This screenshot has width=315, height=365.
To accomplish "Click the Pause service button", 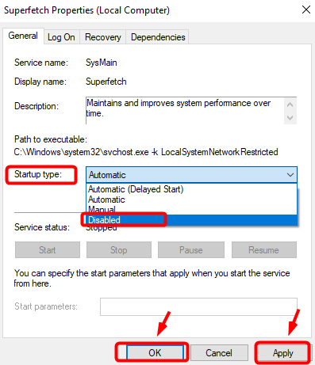I will (x=191, y=250).
